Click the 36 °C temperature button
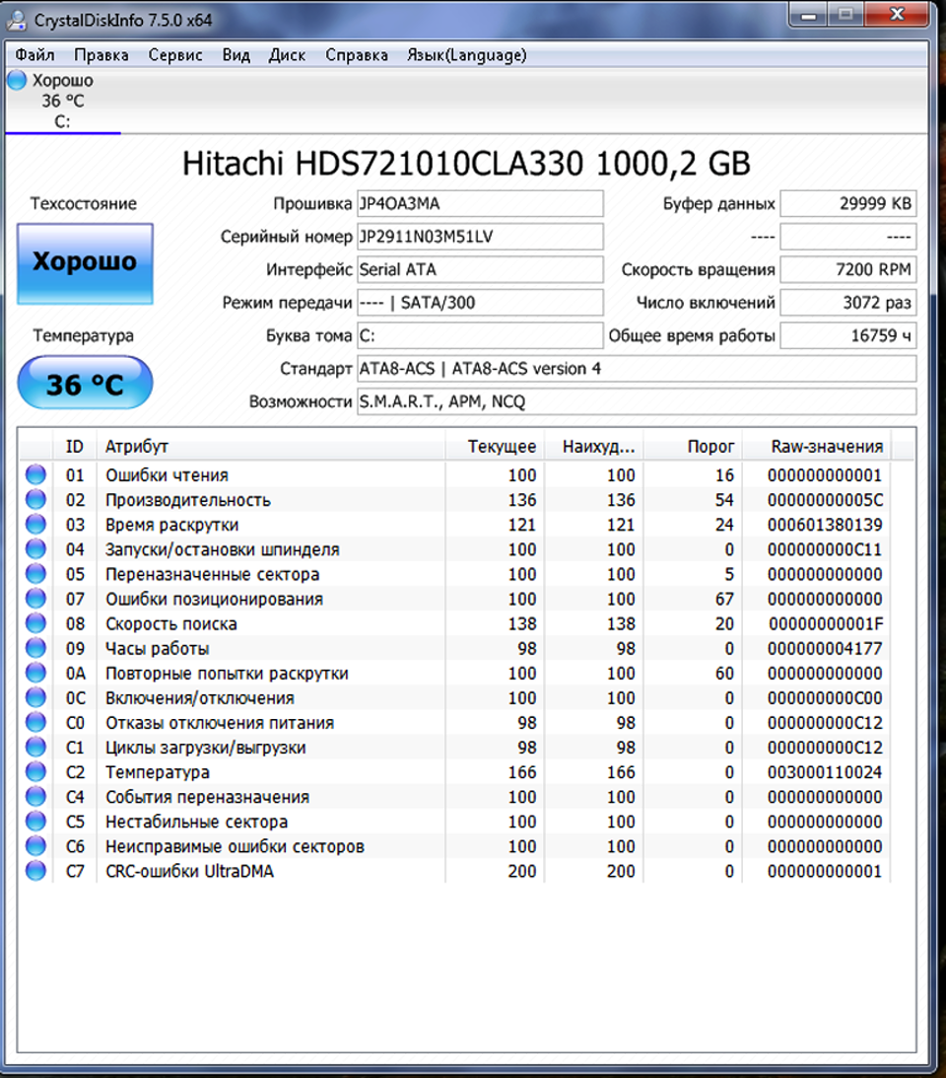946x1078 pixels. pos(85,383)
